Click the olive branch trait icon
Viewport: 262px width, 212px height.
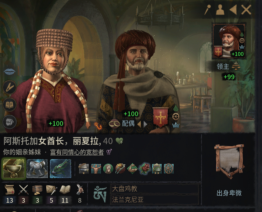pos(60,168)
